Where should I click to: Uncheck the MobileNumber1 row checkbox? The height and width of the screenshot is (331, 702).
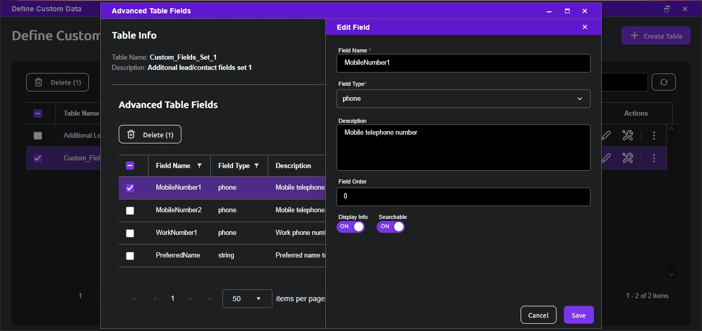coord(130,188)
